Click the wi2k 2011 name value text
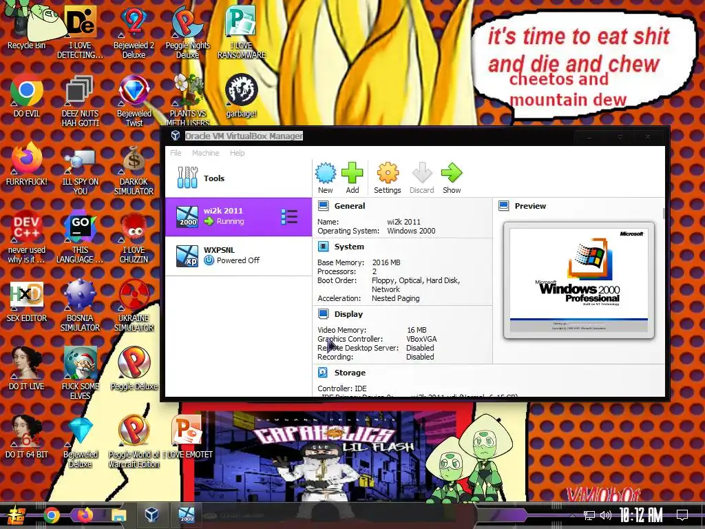 [403, 222]
